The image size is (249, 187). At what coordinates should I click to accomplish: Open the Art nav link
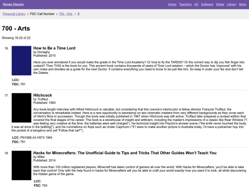pos(196,5)
